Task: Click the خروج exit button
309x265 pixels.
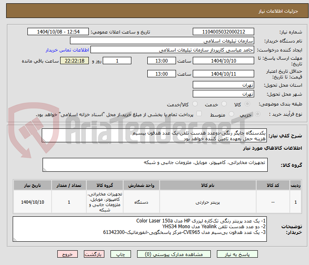Action: [x=68, y=254]
